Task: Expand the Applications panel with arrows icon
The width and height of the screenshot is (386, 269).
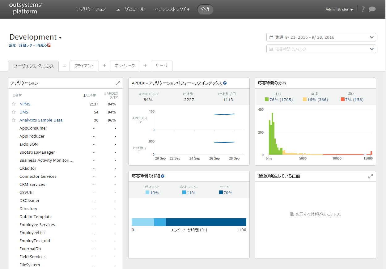Action: [x=118, y=83]
